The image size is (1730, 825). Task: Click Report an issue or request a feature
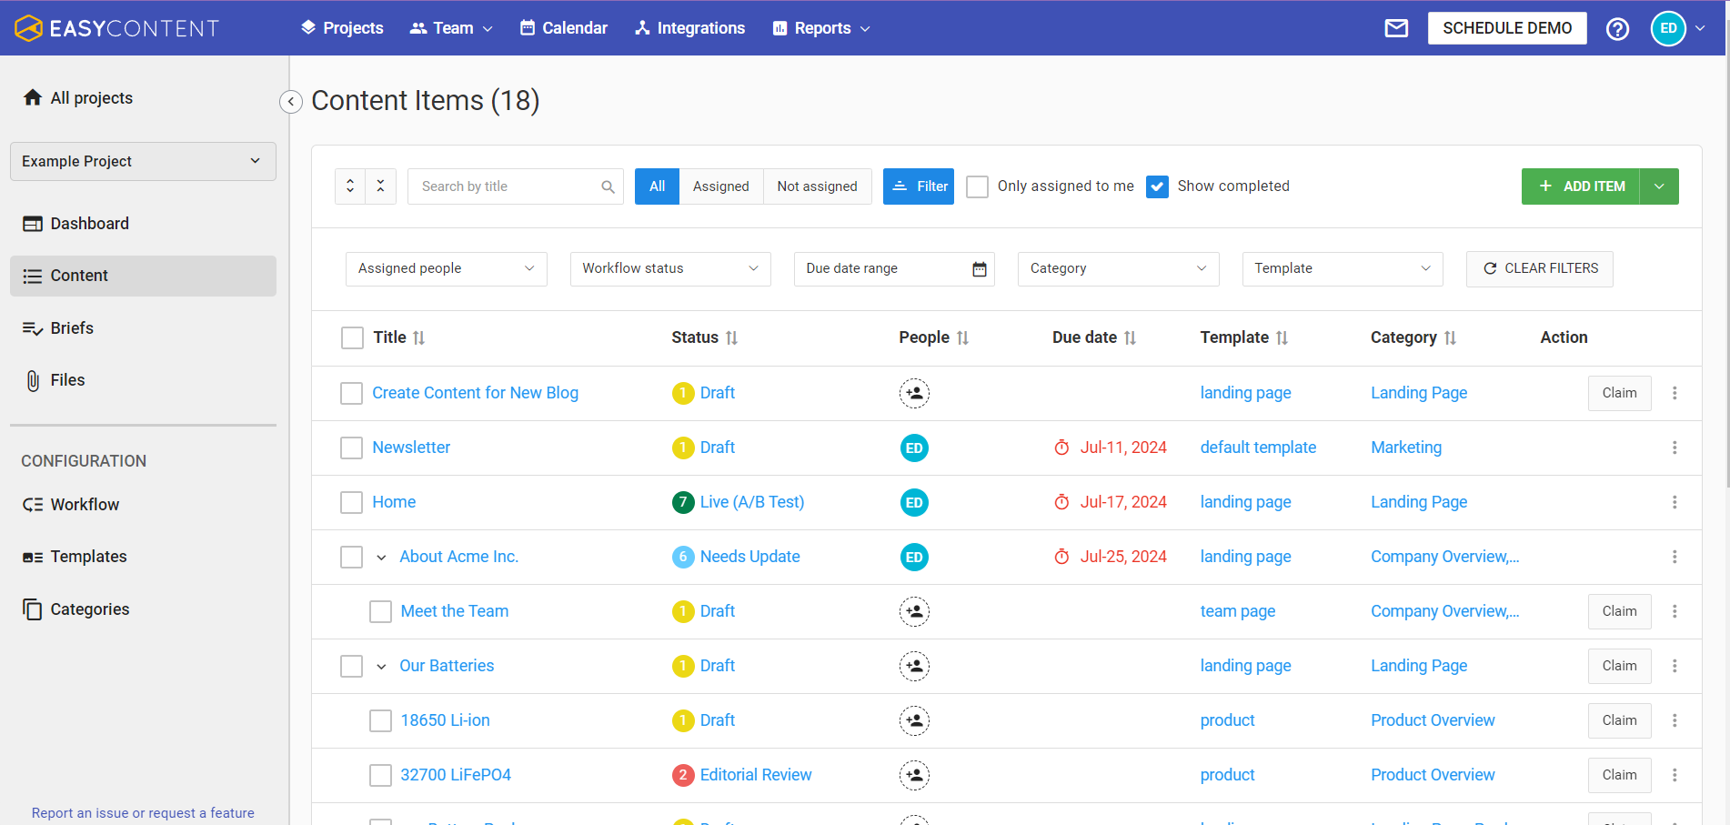click(x=143, y=813)
